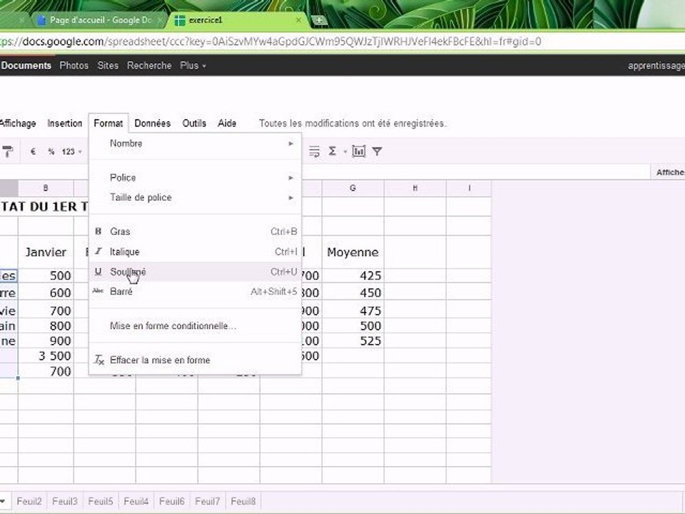Insert a chart using chart icon
This screenshot has height=514, width=685.
359,151
